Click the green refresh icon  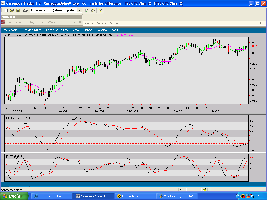(87, 10)
